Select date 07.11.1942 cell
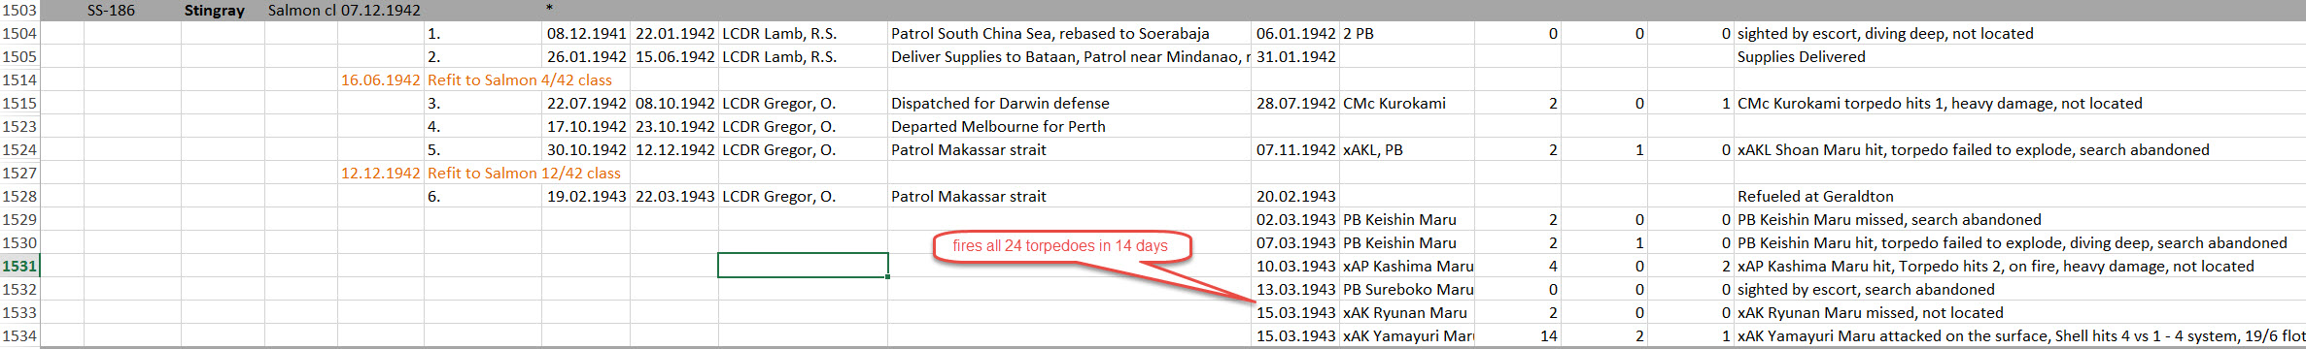Viewport: 2306px width, 349px height. tap(1295, 149)
